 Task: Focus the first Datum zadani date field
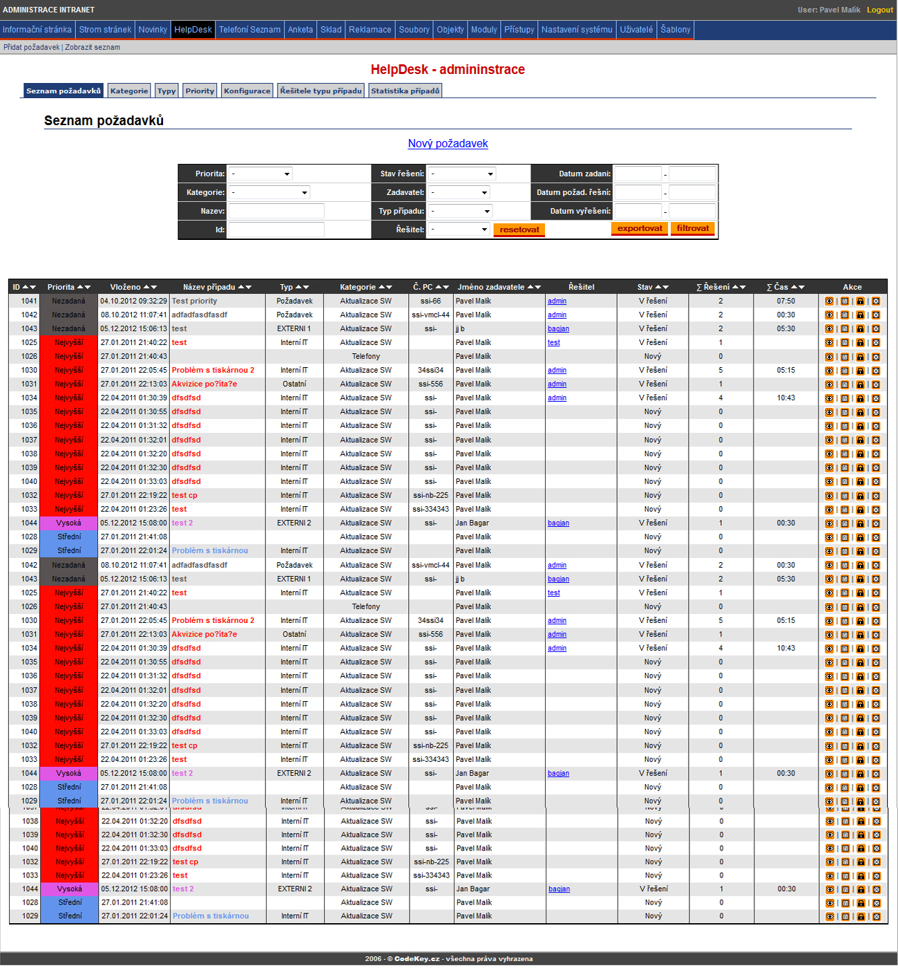click(x=638, y=174)
